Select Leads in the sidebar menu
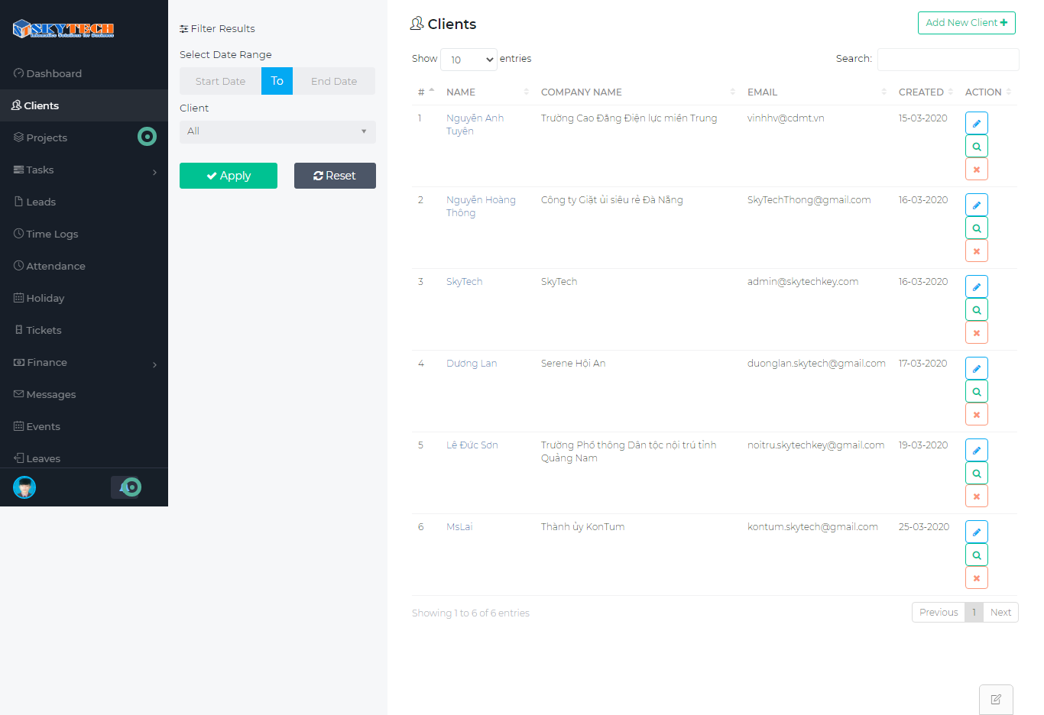The height and width of the screenshot is (715, 1044). pyautogui.click(x=41, y=202)
